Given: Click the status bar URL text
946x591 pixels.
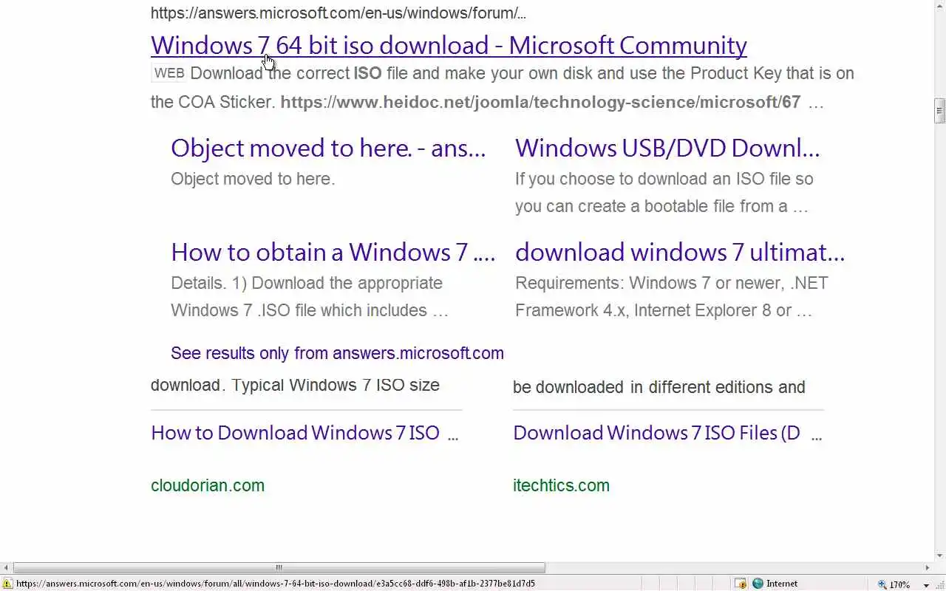Looking at the screenshot, I should (x=276, y=584).
